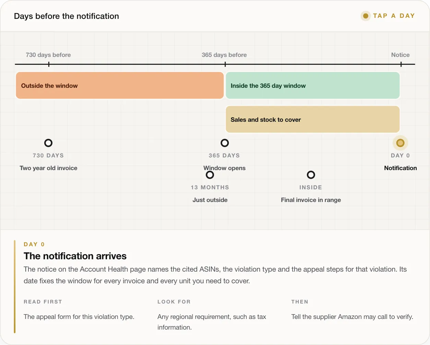Click the orange Outside the window bar
Viewport: 430px width, 345px height.
pyautogui.click(x=120, y=85)
